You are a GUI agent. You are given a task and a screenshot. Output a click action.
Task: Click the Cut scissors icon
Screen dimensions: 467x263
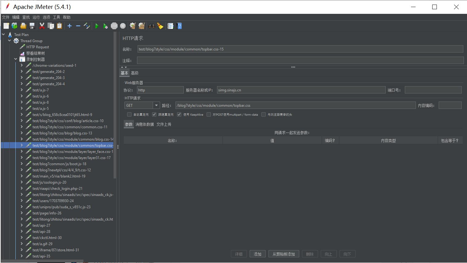tap(42, 26)
